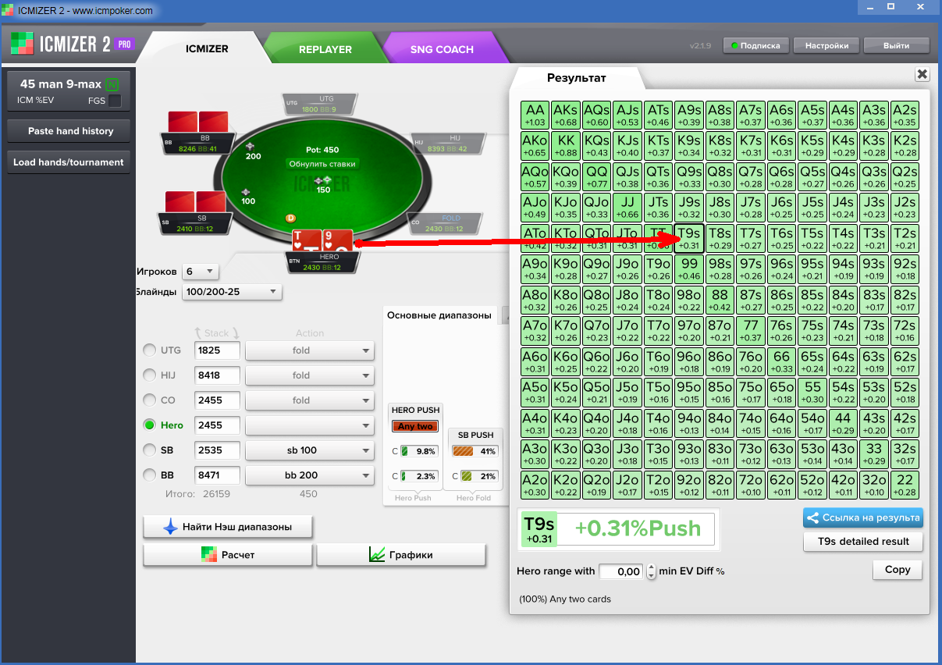Select the CO radio button
Viewport: 942px width, 665px height.
pos(150,400)
